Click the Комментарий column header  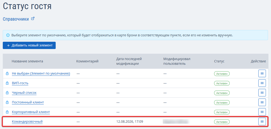pos(87,61)
